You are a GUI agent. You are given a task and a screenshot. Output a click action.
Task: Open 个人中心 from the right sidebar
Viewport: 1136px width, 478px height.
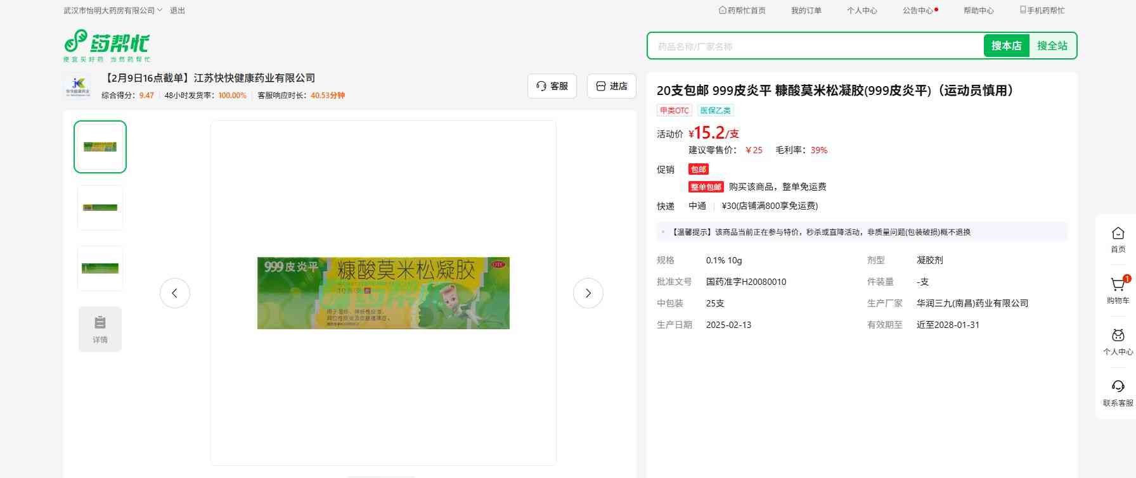pyautogui.click(x=1118, y=342)
